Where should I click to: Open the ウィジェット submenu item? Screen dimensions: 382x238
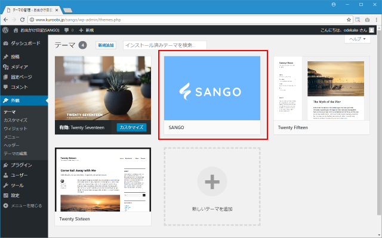point(16,129)
